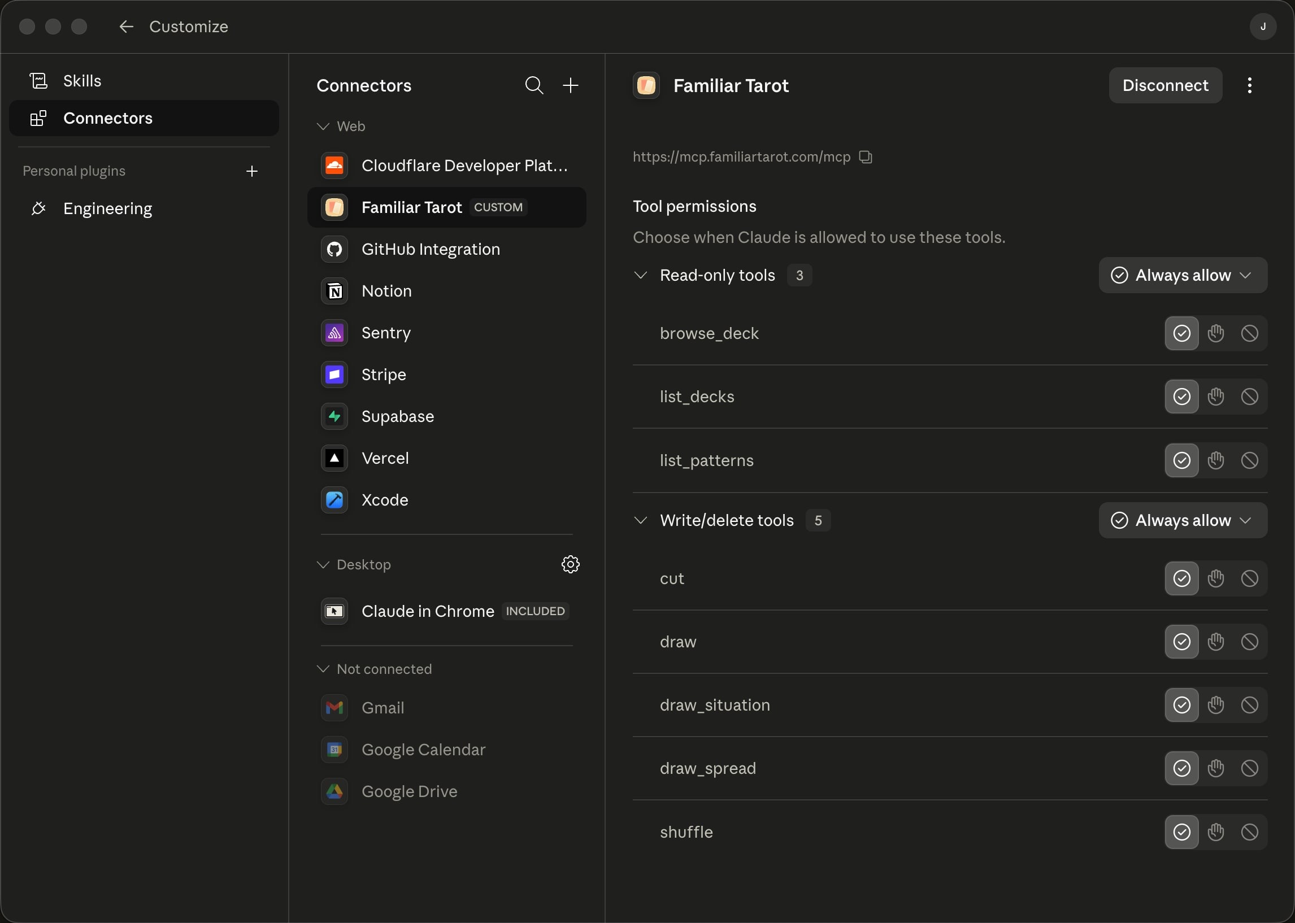The height and width of the screenshot is (923, 1295).
Task: Select the Stripe connector
Action: [x=447, y=375]
